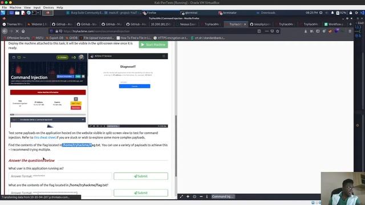Stop page loading with the X button

17,31
